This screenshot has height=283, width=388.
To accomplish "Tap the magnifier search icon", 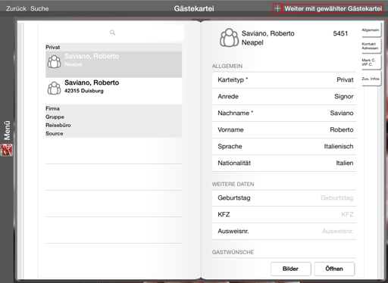I will (112, 33).
